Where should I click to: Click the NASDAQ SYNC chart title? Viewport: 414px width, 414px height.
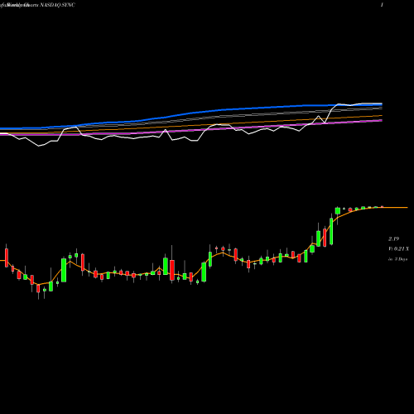pyautogui.click(x=57, y=5)
